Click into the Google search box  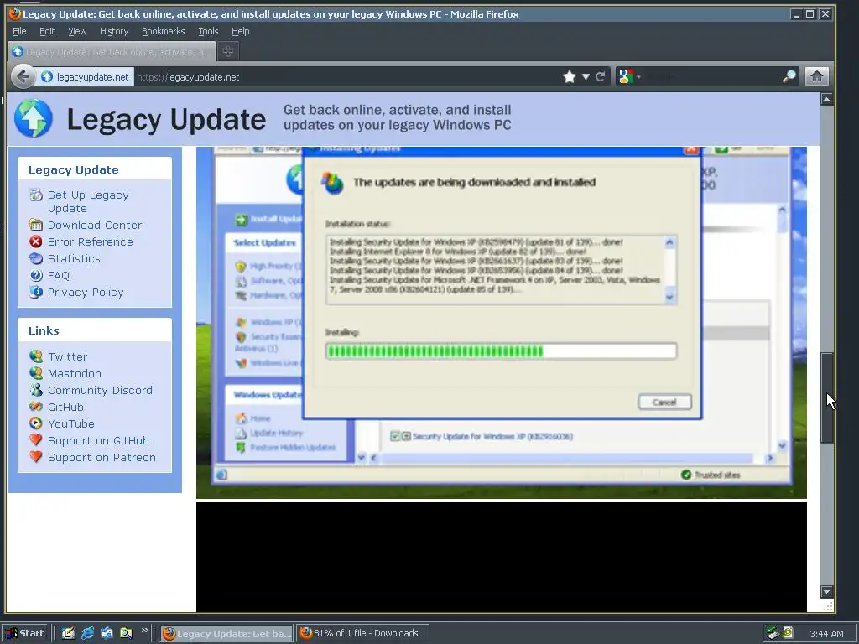(712, 76)
